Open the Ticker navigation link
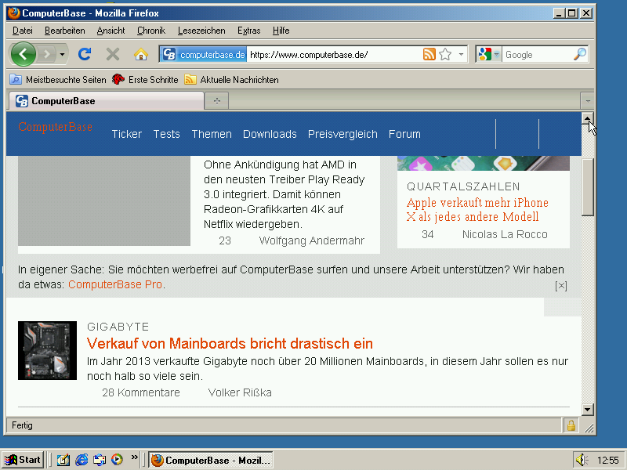The image size is (627, 470). (127, 134)
